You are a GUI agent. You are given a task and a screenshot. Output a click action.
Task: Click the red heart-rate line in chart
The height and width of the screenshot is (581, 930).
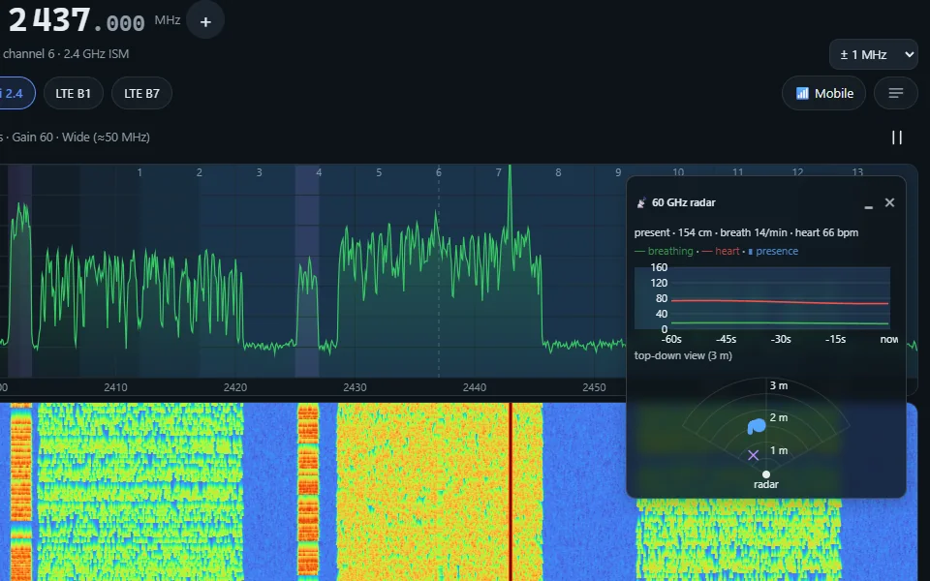coord(780,302)
